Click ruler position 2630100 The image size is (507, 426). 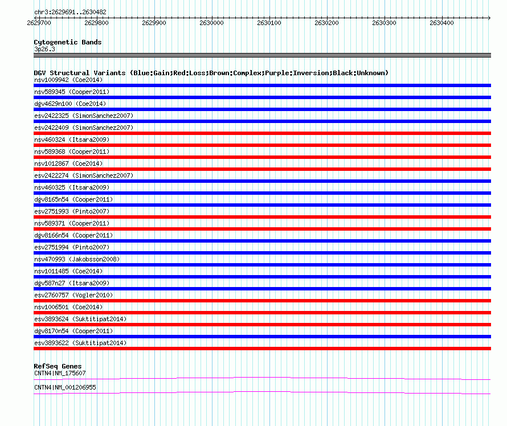pos(269,23)
